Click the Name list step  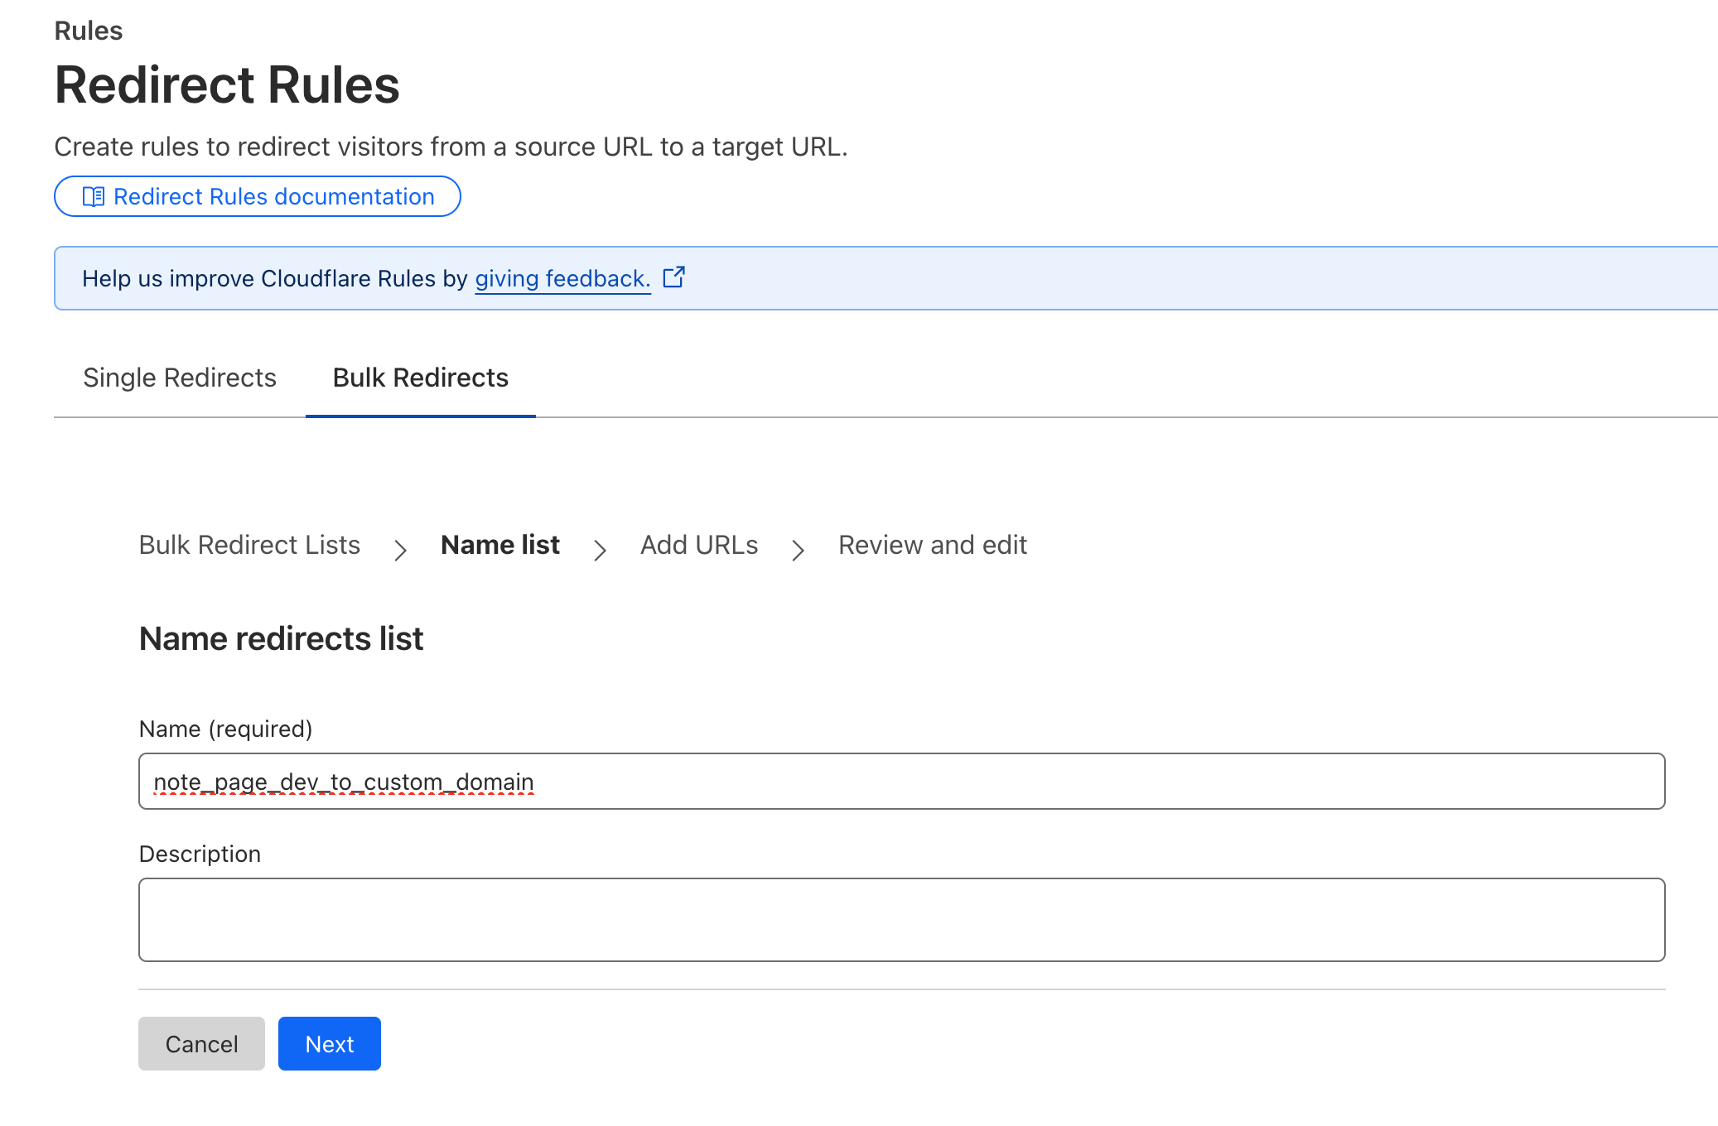[500, 545]
